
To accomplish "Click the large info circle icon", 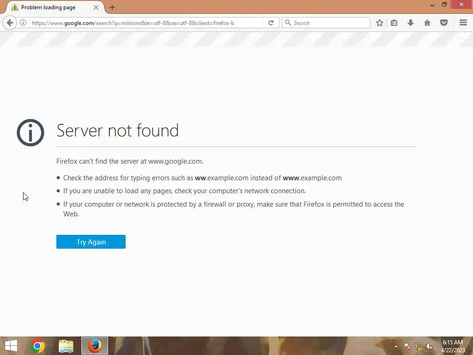I will [x=30, y=133].
